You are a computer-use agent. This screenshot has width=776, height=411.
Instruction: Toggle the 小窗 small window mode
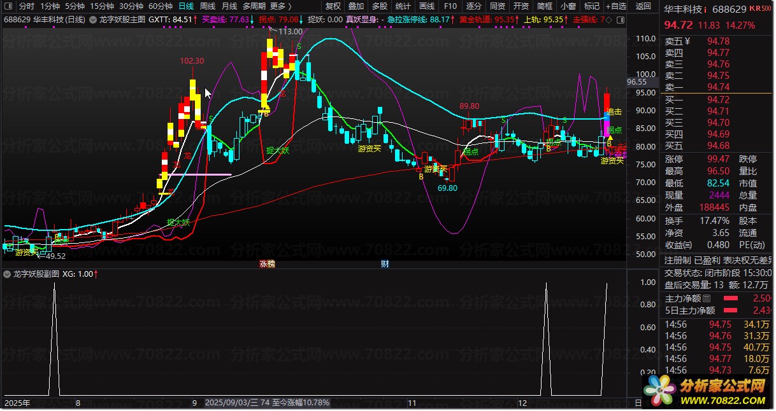[568, 6]
